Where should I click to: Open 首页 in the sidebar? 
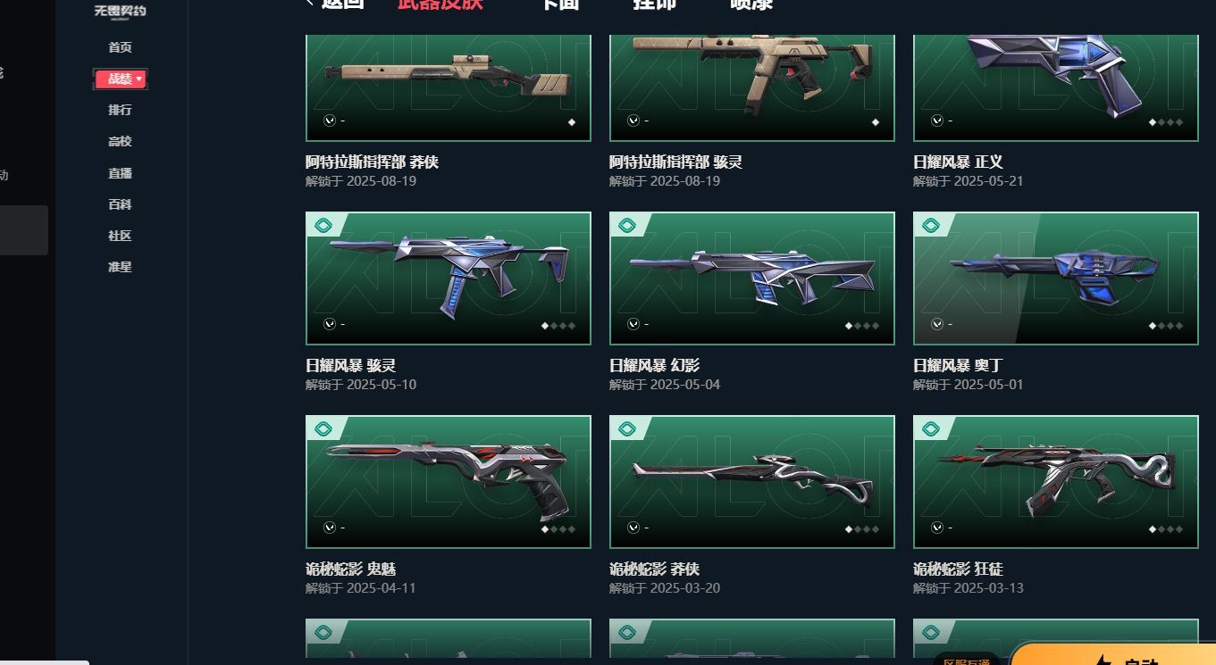pos(120,47)
